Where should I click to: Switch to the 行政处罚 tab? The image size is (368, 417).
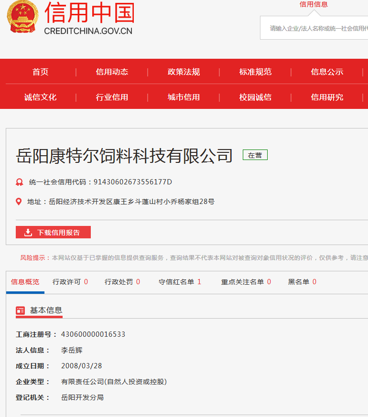tap(122, 282)
